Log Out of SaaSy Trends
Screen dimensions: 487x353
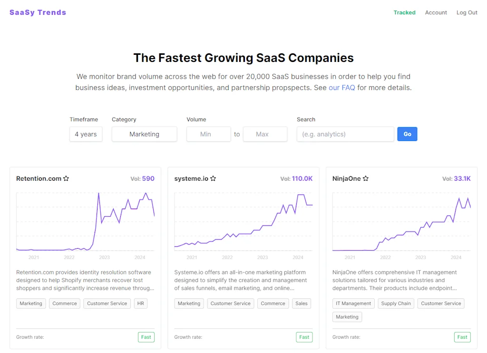467,12
